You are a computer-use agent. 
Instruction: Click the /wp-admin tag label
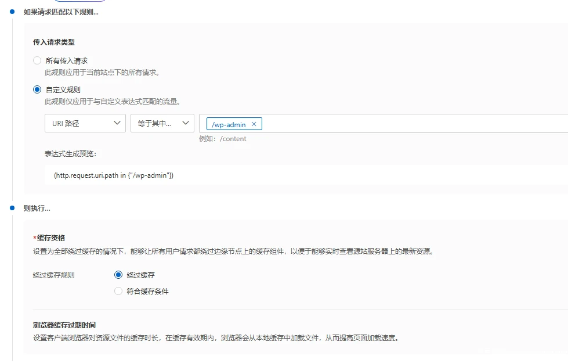click(x=229, y=124)
